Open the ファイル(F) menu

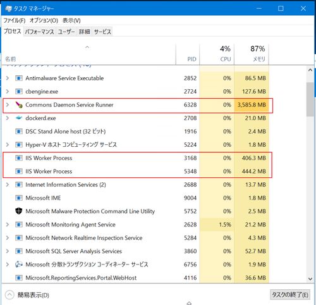(15, 20)
